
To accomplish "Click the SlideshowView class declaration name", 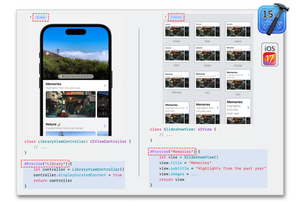I will point(179,129).
